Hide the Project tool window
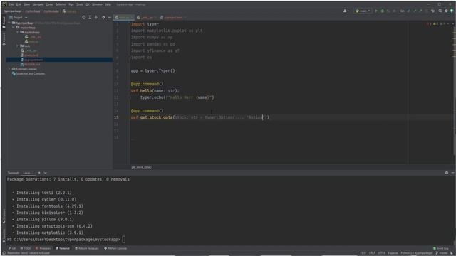Screen dimensions: 456x256 click(x=109, y=17)
